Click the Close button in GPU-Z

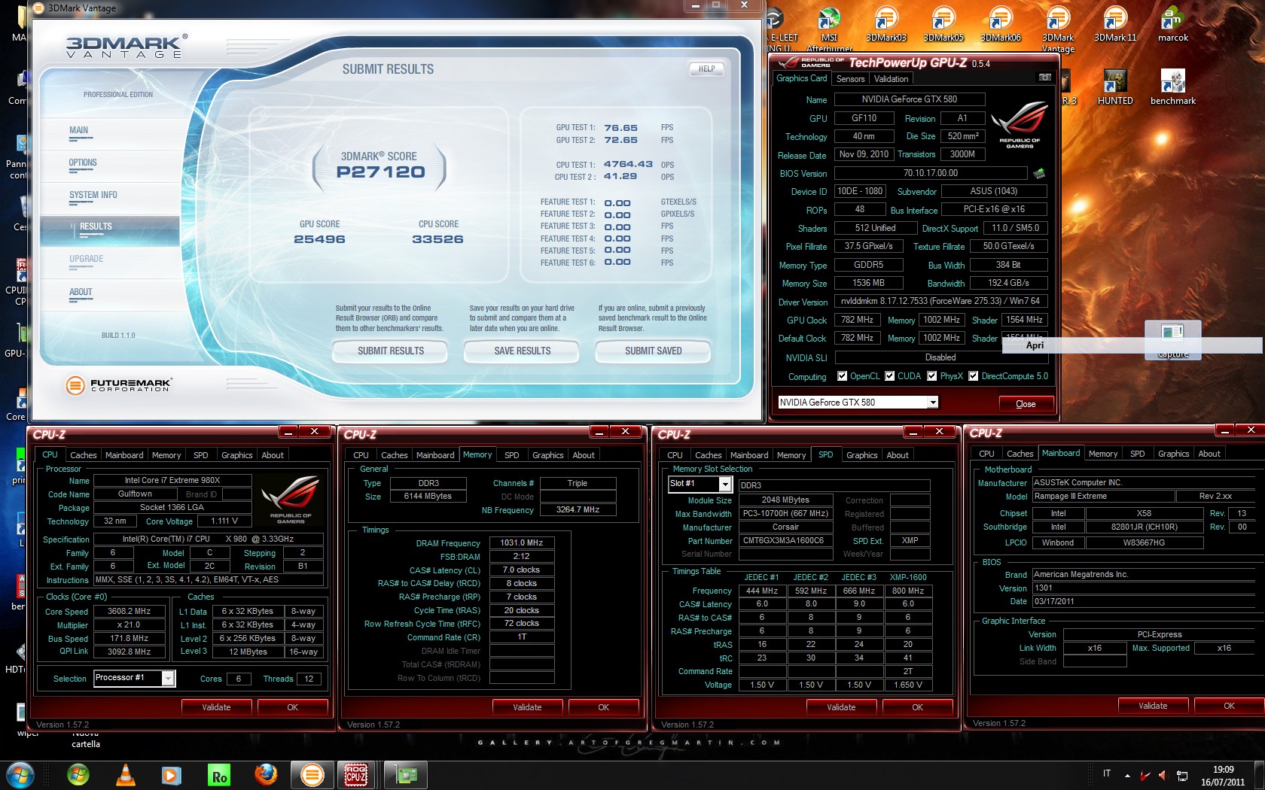1026,404
